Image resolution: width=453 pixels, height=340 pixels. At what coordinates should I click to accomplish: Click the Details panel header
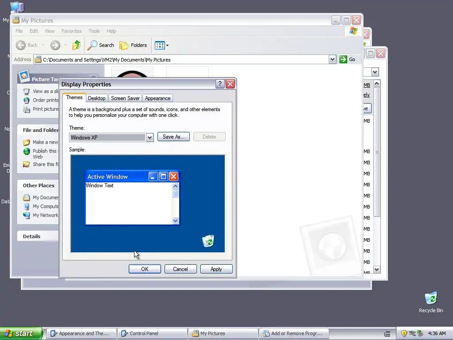[38, 236]
